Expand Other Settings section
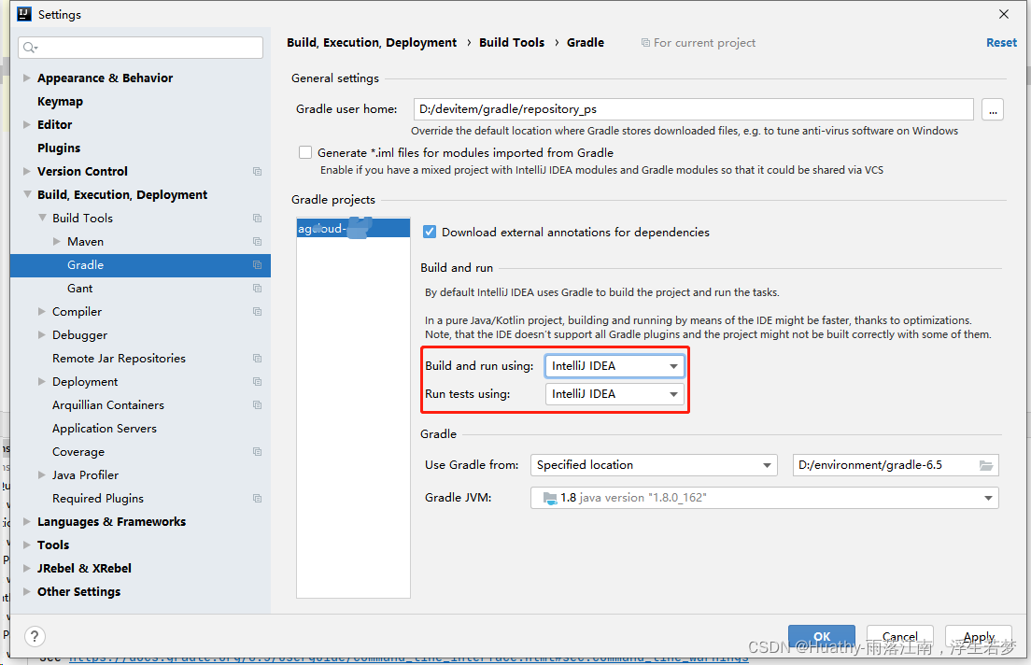 coord(27,591)
